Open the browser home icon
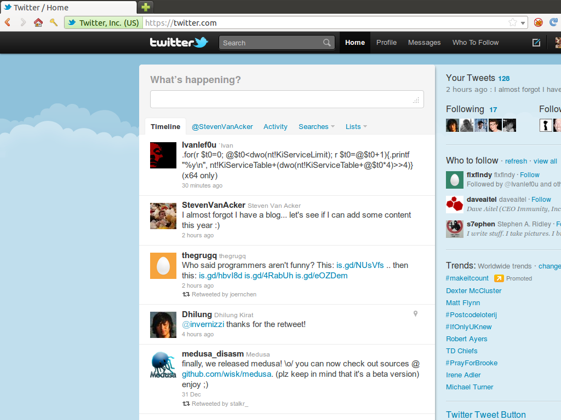Image resolution: width=561 pixels, height=420 pixels. pos(38,22)
